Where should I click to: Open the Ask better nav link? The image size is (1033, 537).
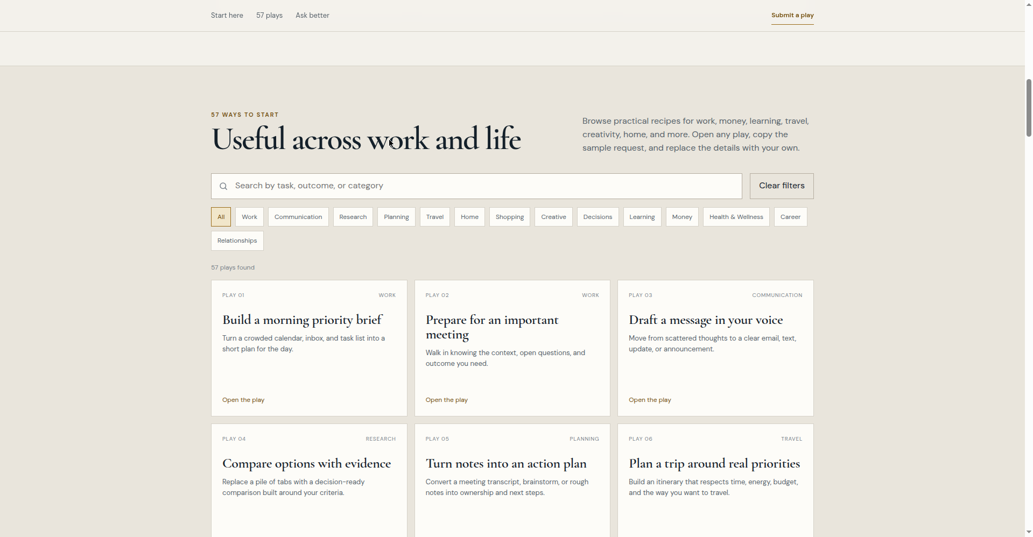click(x=312, y=16)
